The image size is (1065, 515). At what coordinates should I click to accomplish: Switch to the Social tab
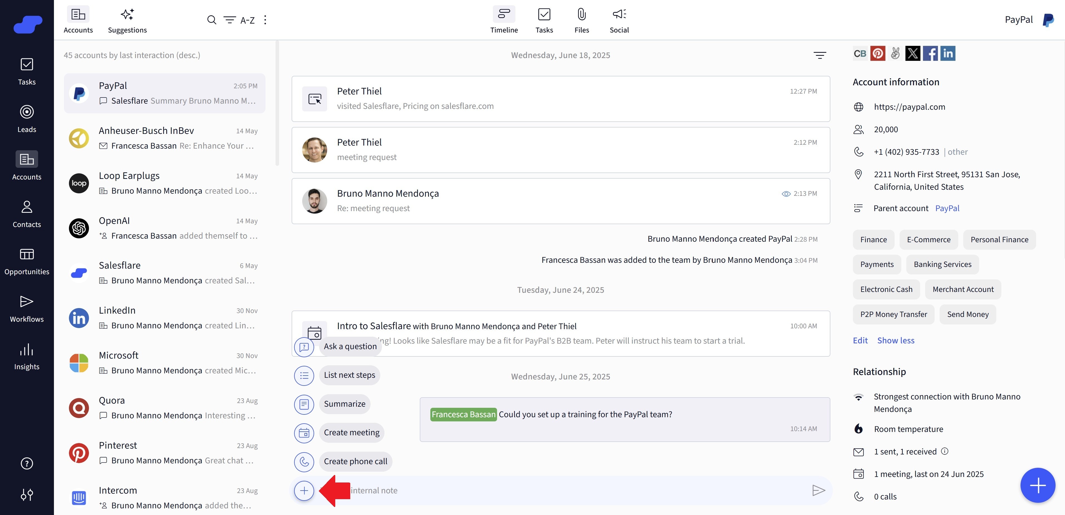pyautogui.click(x=619, y=20)
